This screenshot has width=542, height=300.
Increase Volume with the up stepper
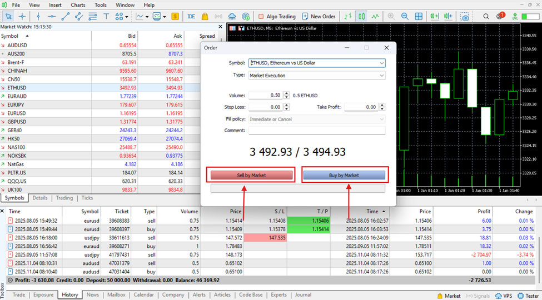286,93
